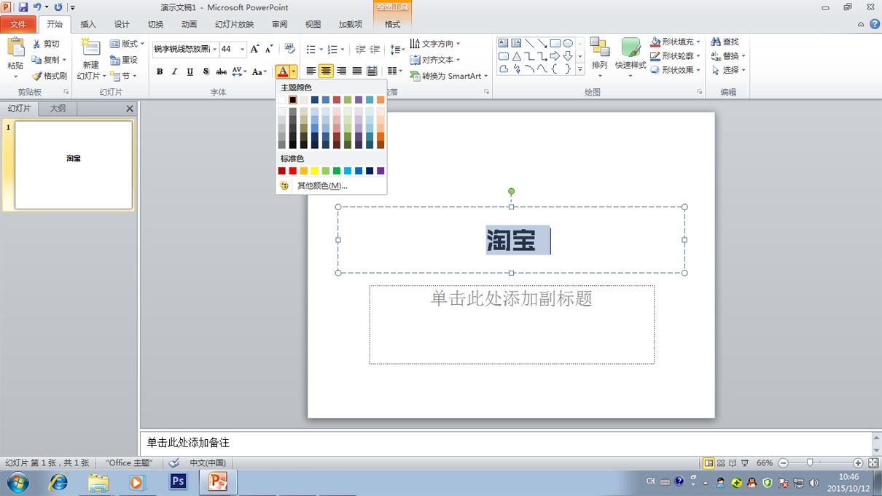Click Find (查找) binoculars icon
The width and height of the screenshot is (882, 496).
716,42
